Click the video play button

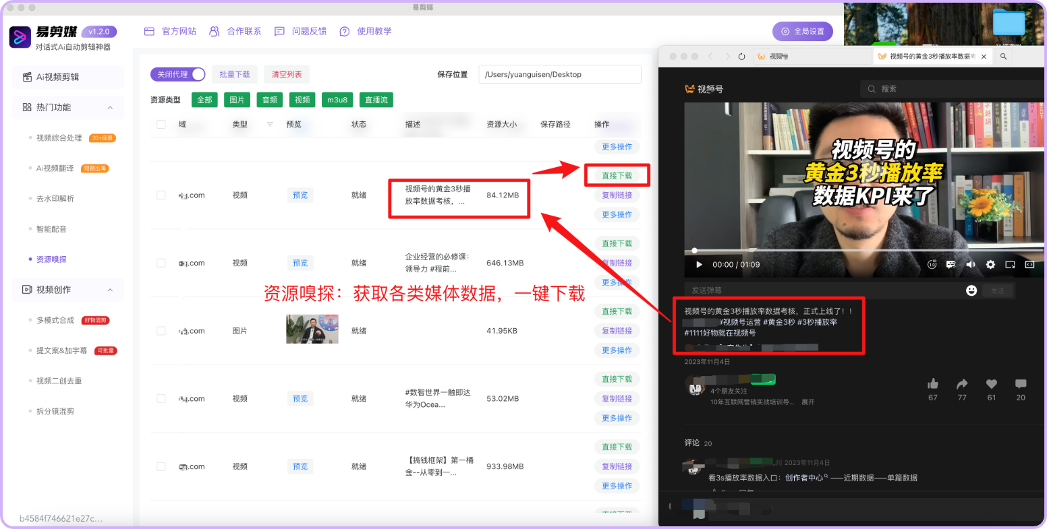(x=699, y=265)
